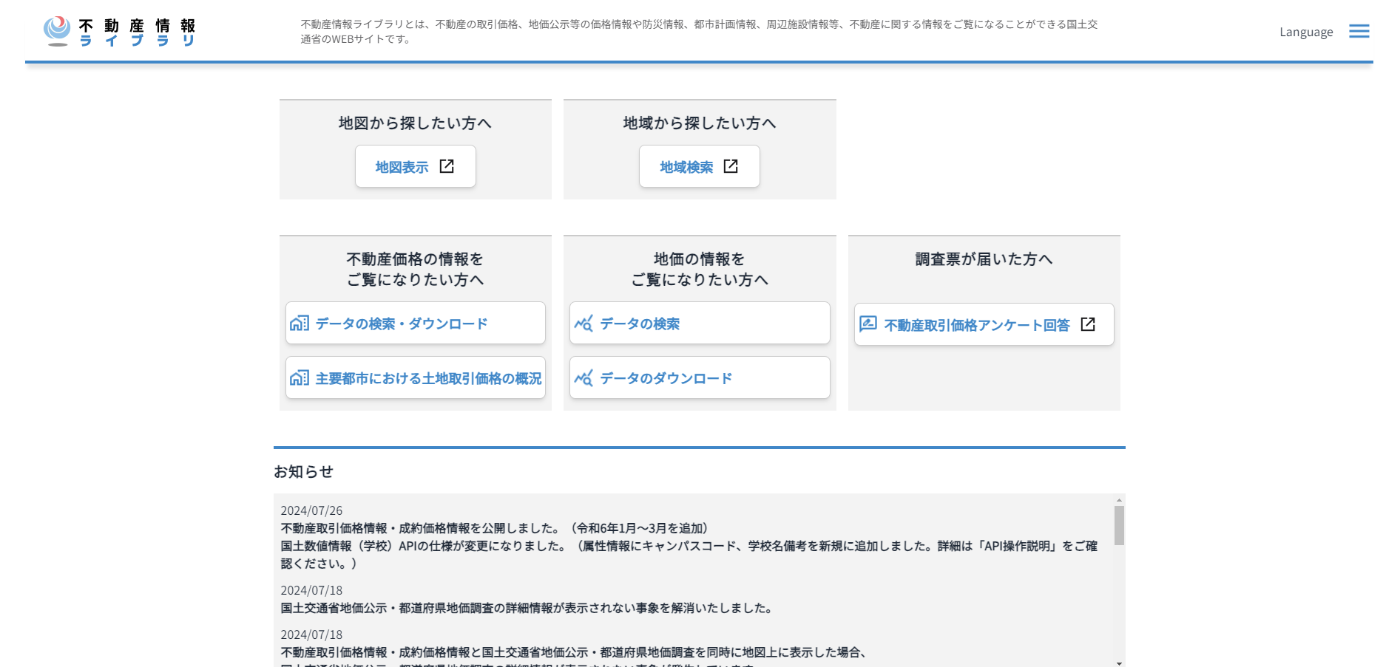
Task: Click the 不動産情報ライブラリ logo
Action: pos(120,32)
